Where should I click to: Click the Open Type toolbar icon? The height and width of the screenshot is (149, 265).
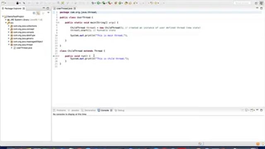click(126, 3)
